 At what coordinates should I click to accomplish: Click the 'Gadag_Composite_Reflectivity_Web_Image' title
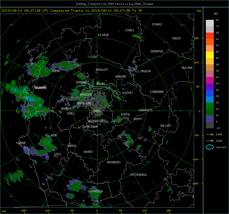114,4
